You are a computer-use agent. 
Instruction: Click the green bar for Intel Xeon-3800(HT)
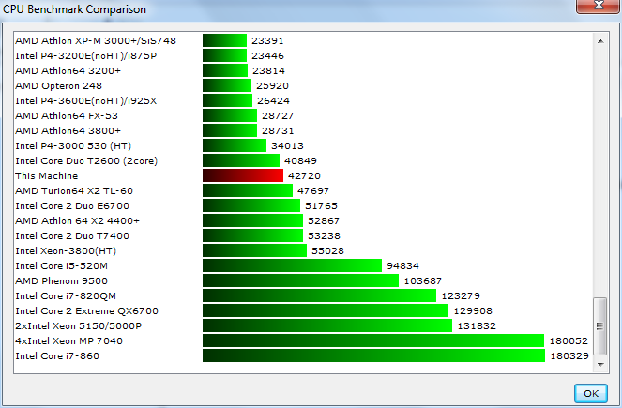[254, 250]
